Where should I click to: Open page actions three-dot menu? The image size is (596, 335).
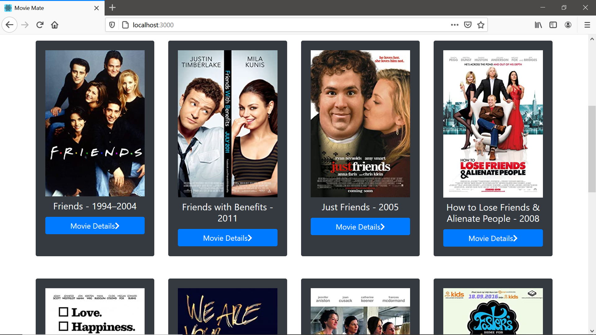click(454, 25)
